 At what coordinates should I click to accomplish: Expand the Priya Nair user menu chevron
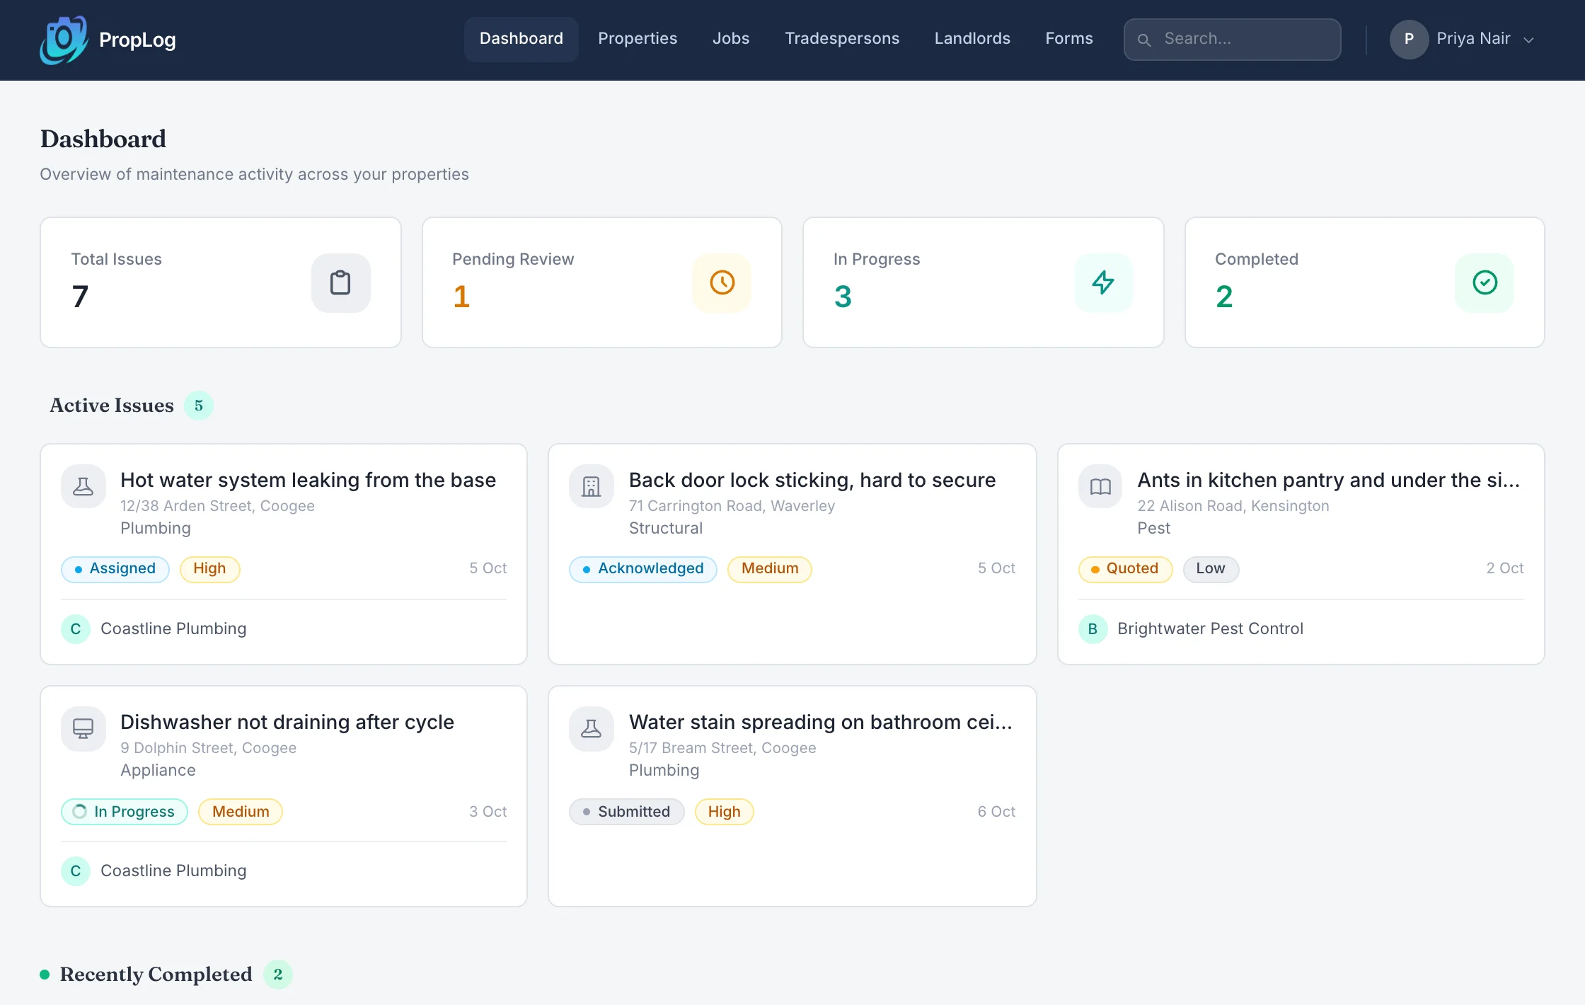pyautogui.click(x=1529, y=40)
